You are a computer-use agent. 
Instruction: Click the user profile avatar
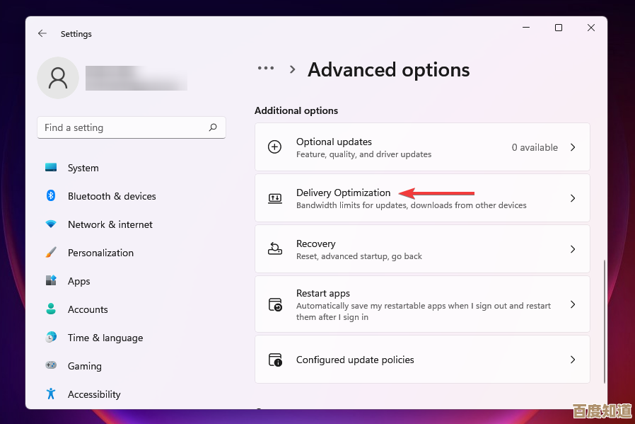[58, 78]
